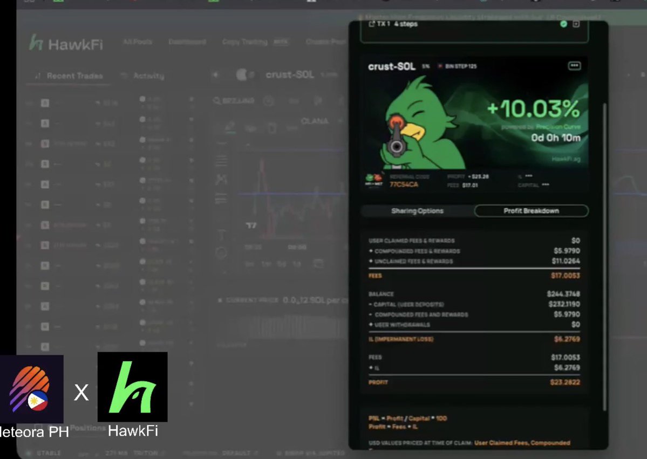Click the BALANCE $244.3748 value
The image size is (647, 459).
coord(563,294)
